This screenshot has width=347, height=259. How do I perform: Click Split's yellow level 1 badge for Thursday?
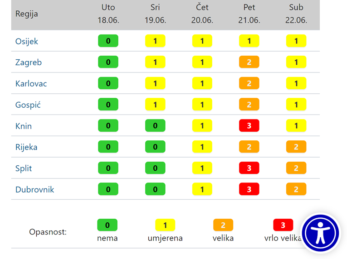coord(202,168)
